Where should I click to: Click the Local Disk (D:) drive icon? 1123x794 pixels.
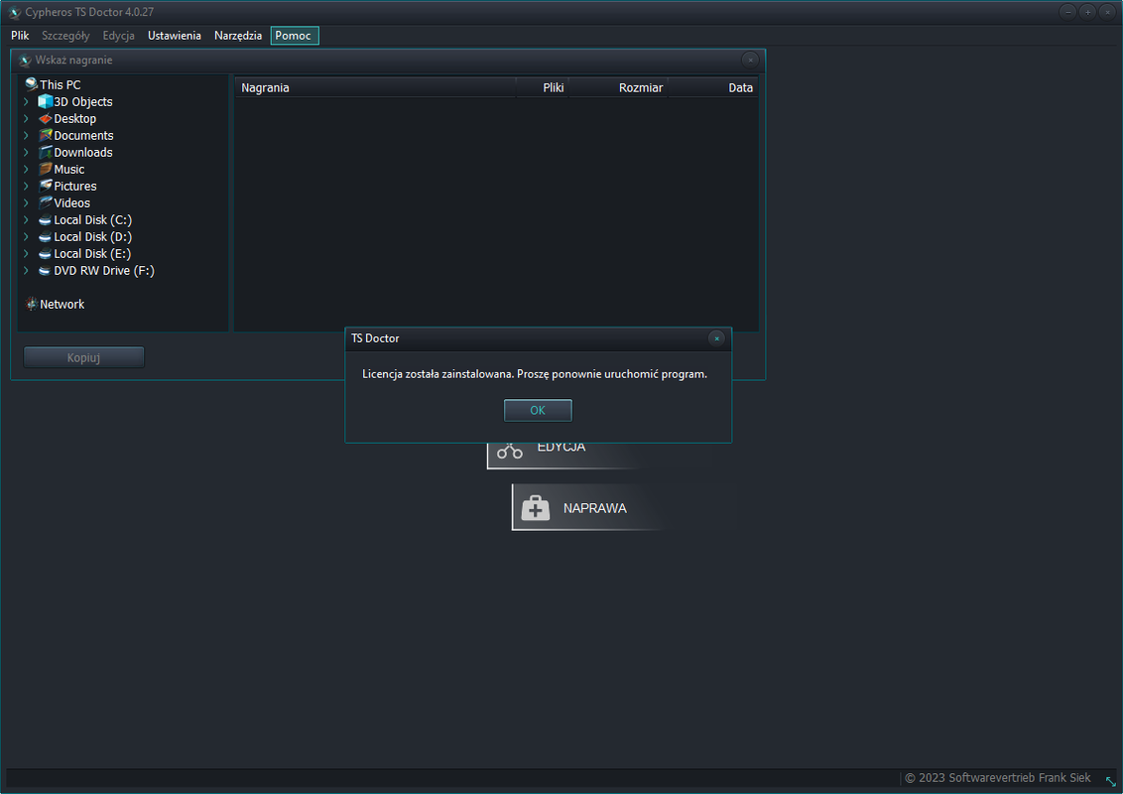pyautogui.click(x=45, y=236)
